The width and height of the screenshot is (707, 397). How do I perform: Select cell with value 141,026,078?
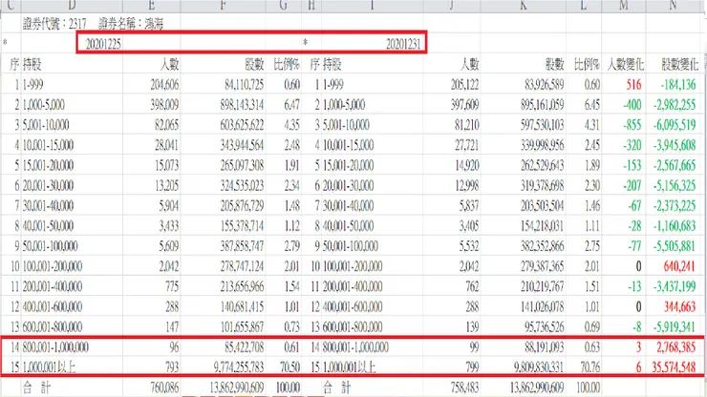pos(542,307)
